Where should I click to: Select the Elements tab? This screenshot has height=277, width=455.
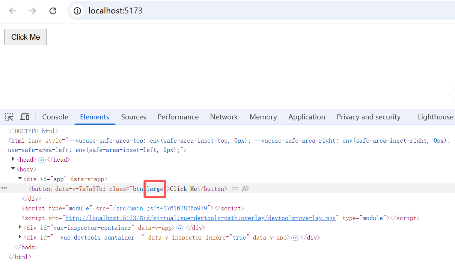coord(95,117)
